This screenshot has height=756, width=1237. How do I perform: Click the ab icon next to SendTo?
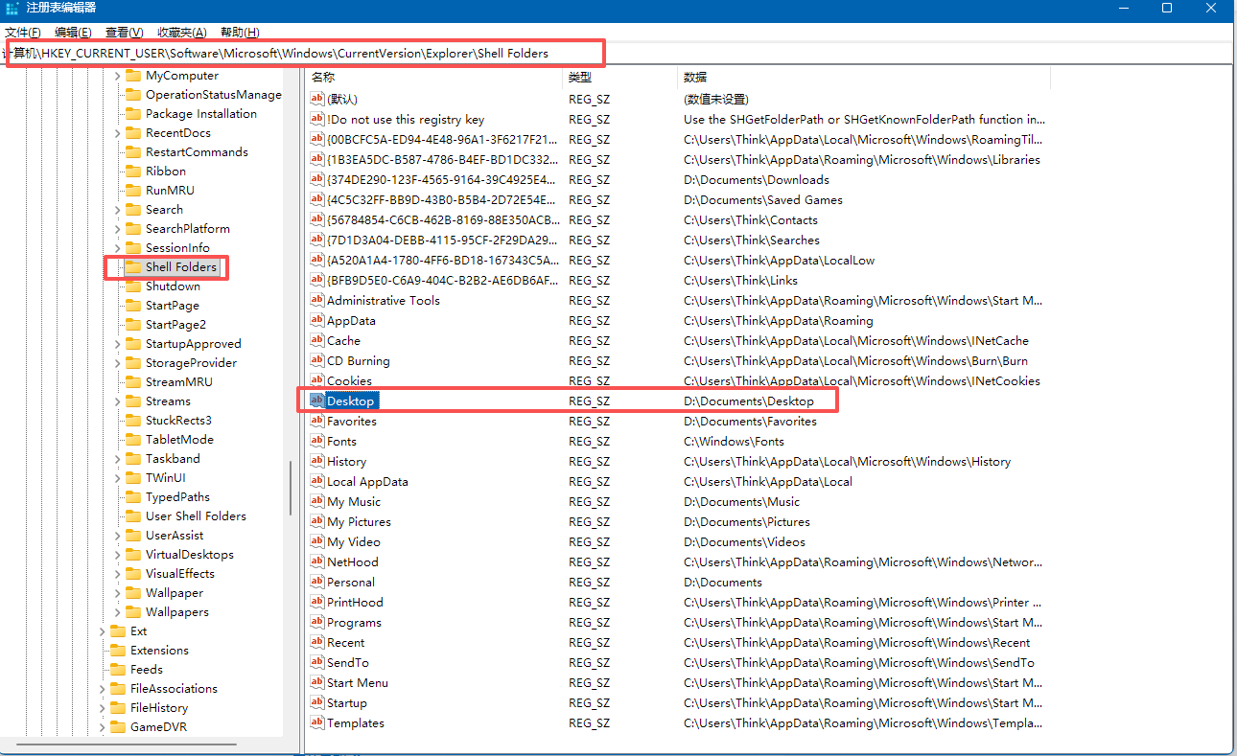317,662
